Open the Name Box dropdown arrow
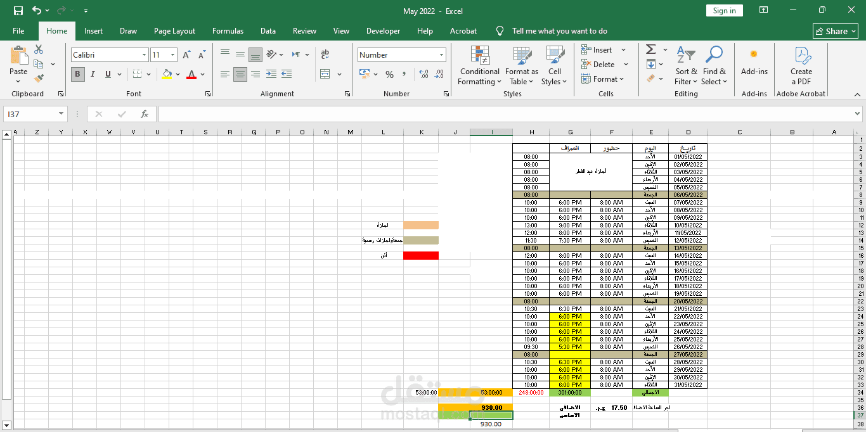Image resolution: width=866 pixels, height=432 pixels. pyautogui.click(x=61, y=114)
